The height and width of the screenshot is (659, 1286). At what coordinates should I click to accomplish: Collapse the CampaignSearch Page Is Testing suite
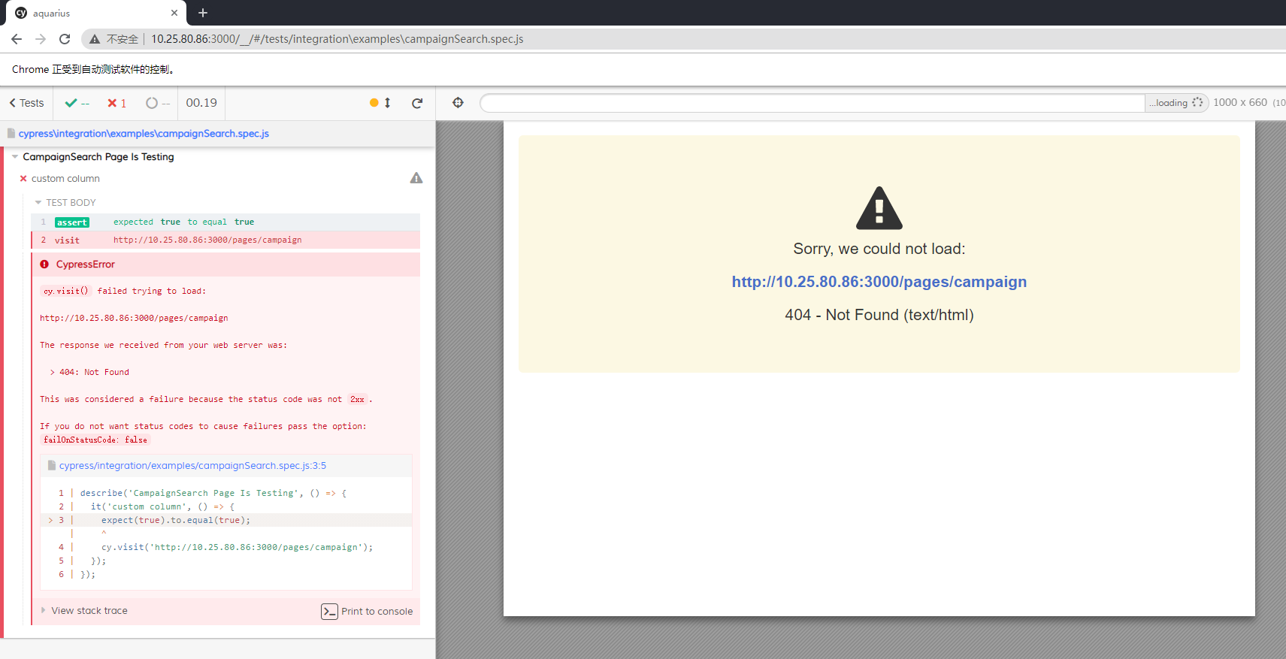(x=98, y=157)
